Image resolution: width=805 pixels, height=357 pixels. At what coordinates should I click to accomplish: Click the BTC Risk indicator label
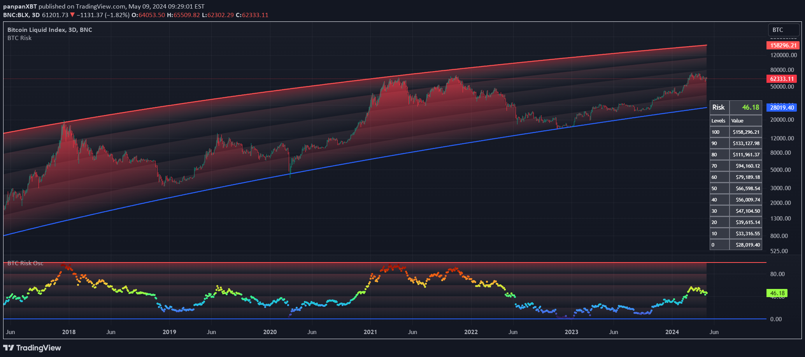point(19,38)
